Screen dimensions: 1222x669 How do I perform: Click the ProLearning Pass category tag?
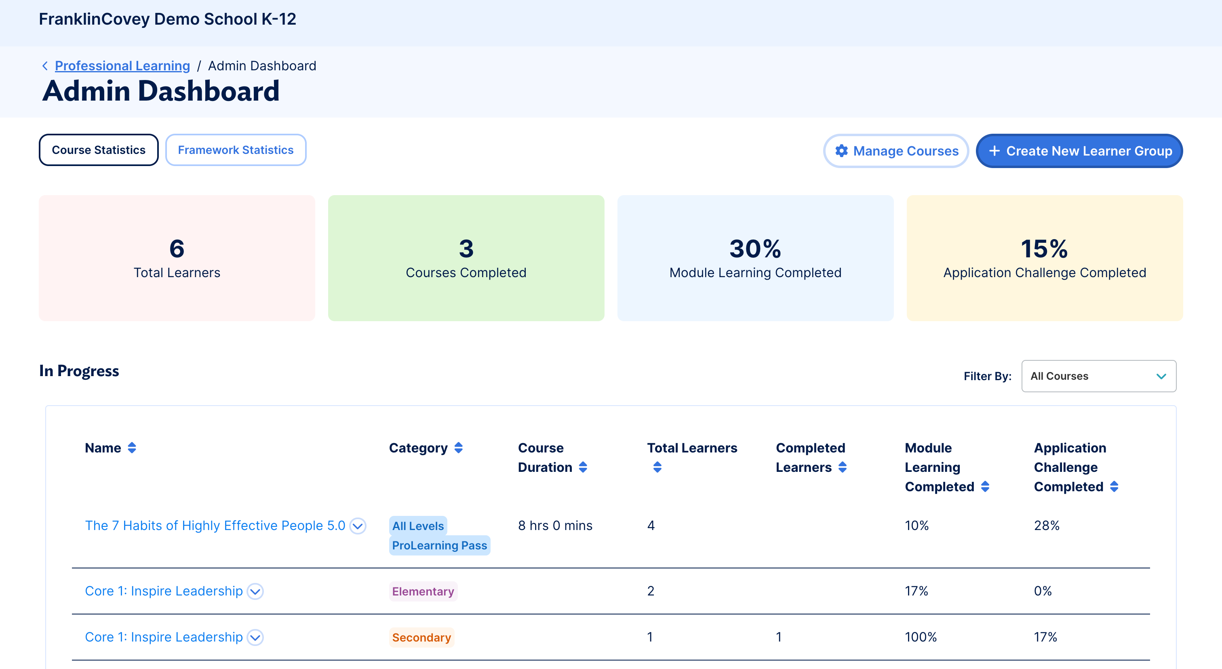[x=440, y=545]
